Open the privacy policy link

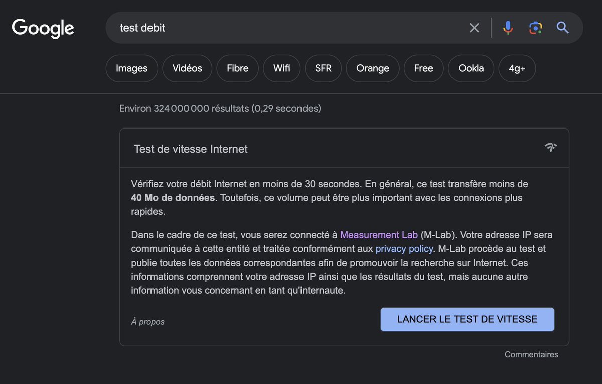404,248
